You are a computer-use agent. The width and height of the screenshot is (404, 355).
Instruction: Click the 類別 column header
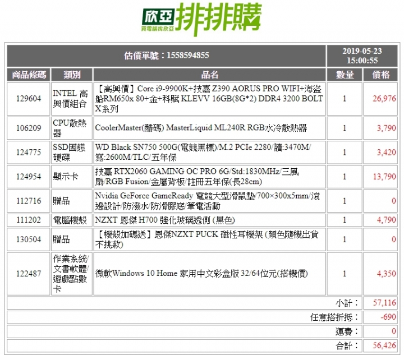pos(72,75)
